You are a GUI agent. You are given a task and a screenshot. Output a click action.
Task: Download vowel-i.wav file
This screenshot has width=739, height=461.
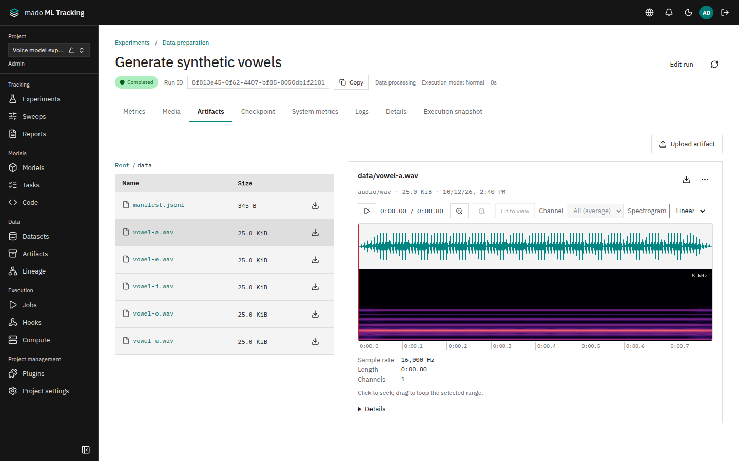point(315,287)
